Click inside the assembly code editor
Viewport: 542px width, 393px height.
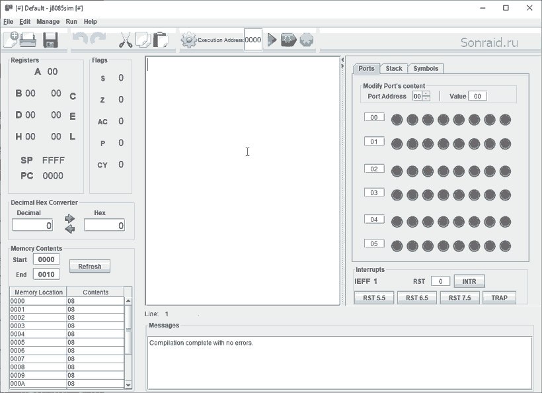(243, 181)
